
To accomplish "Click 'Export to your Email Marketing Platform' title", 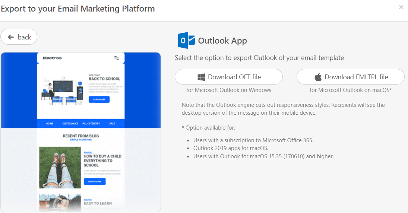I will (x=78, y=9).
